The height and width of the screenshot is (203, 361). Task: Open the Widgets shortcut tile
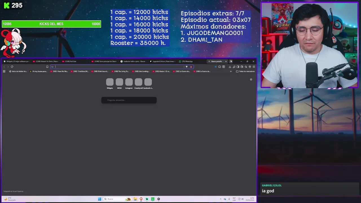pos(110,83)
